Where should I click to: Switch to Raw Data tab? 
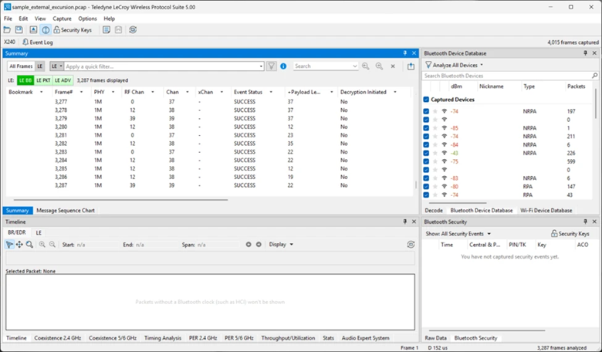[435, 338]
